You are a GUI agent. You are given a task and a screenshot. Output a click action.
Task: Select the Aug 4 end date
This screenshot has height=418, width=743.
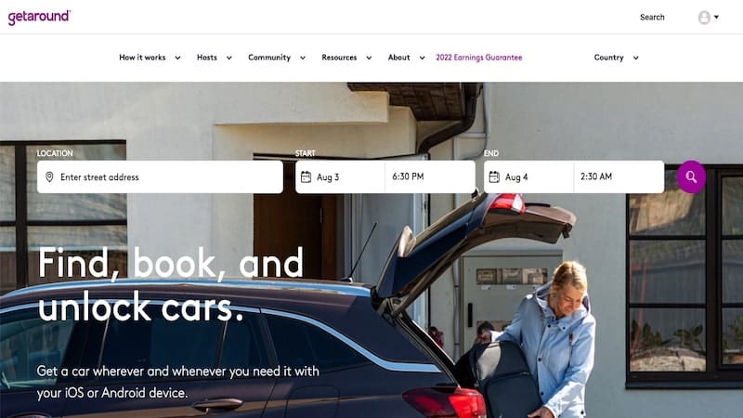[x=528, y=176]
